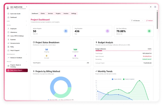
Task: Click the red Spent Amount value
Action: (147, 56)
